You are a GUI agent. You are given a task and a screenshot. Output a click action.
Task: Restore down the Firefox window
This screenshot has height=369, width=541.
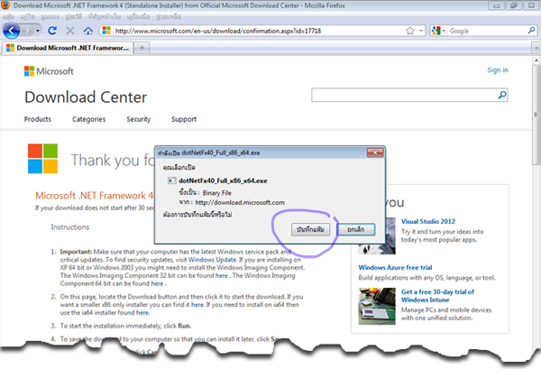(x=514, y=5)
